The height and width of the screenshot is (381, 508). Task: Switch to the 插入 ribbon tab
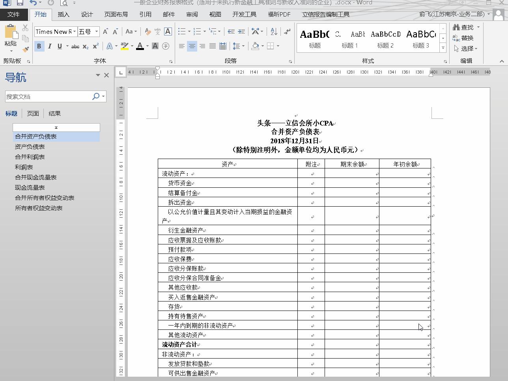64,14
